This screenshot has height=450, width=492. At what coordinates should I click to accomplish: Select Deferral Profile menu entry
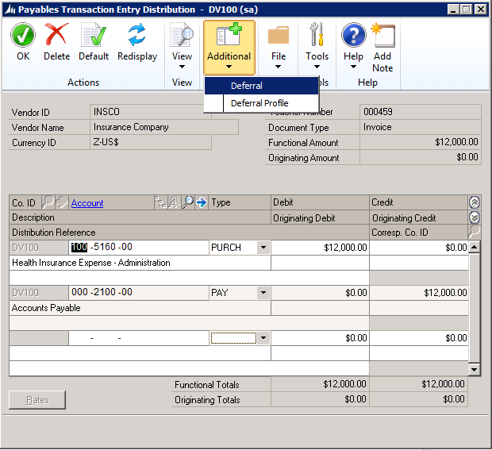(x=262, y=103)
